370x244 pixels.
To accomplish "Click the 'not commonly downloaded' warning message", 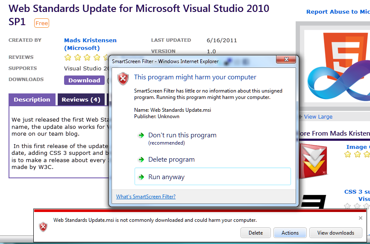I will point(155,220).
